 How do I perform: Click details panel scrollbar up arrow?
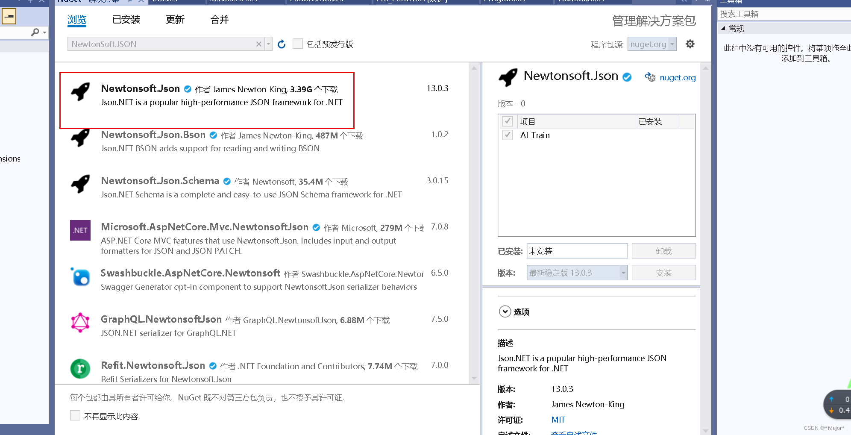coord(706,68)
